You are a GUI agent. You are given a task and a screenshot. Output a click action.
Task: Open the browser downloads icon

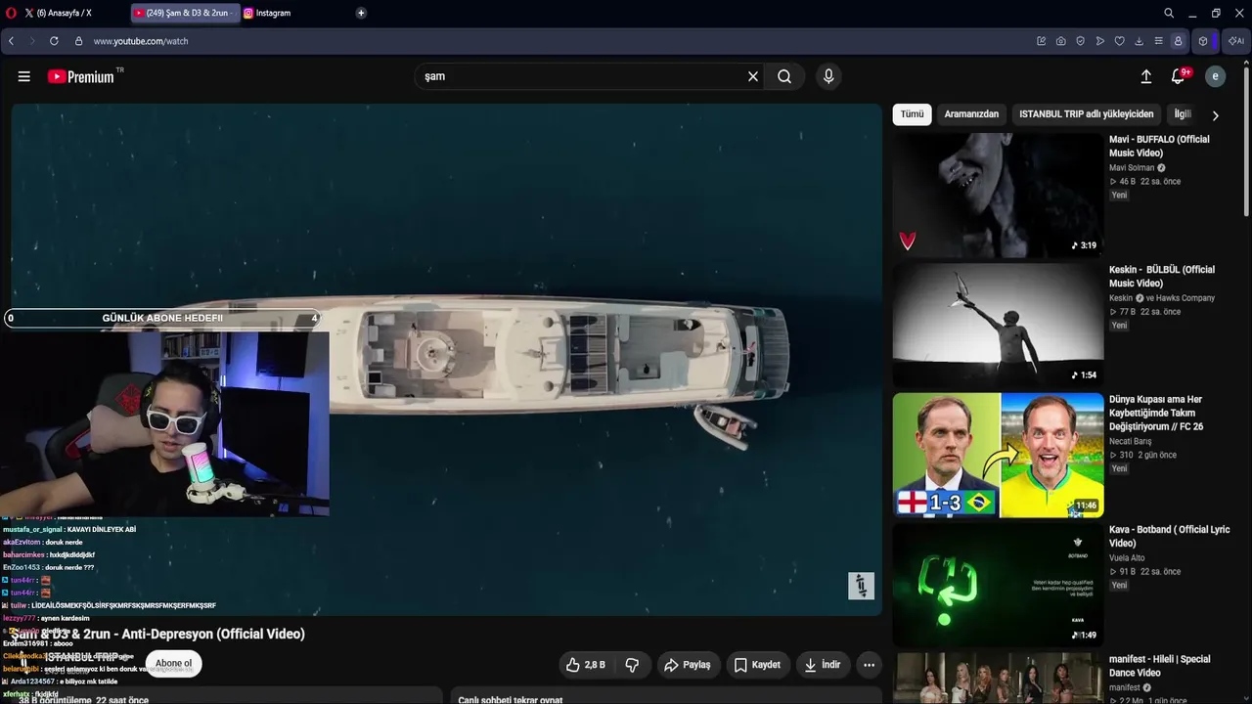tap(1140, 41)
